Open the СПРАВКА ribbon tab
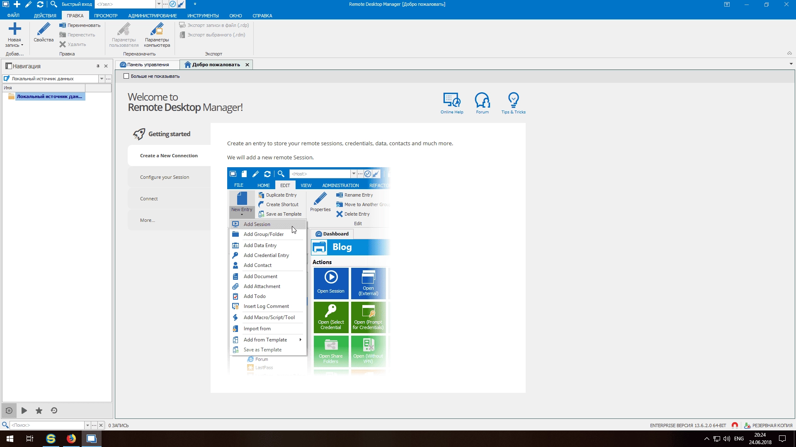The width and height of the screenshot is (796, 447). coord(262,16)
